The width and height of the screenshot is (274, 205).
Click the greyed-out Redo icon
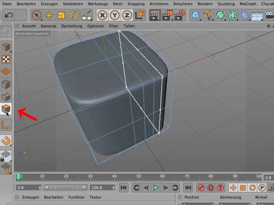click(21, 15)
